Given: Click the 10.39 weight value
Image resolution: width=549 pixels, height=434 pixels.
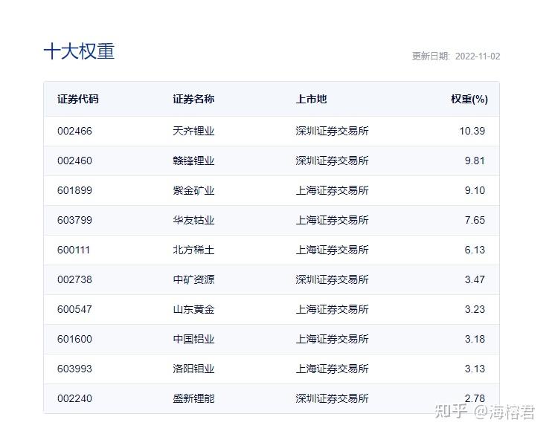Looking at the screenshot, I should (472, 131).
